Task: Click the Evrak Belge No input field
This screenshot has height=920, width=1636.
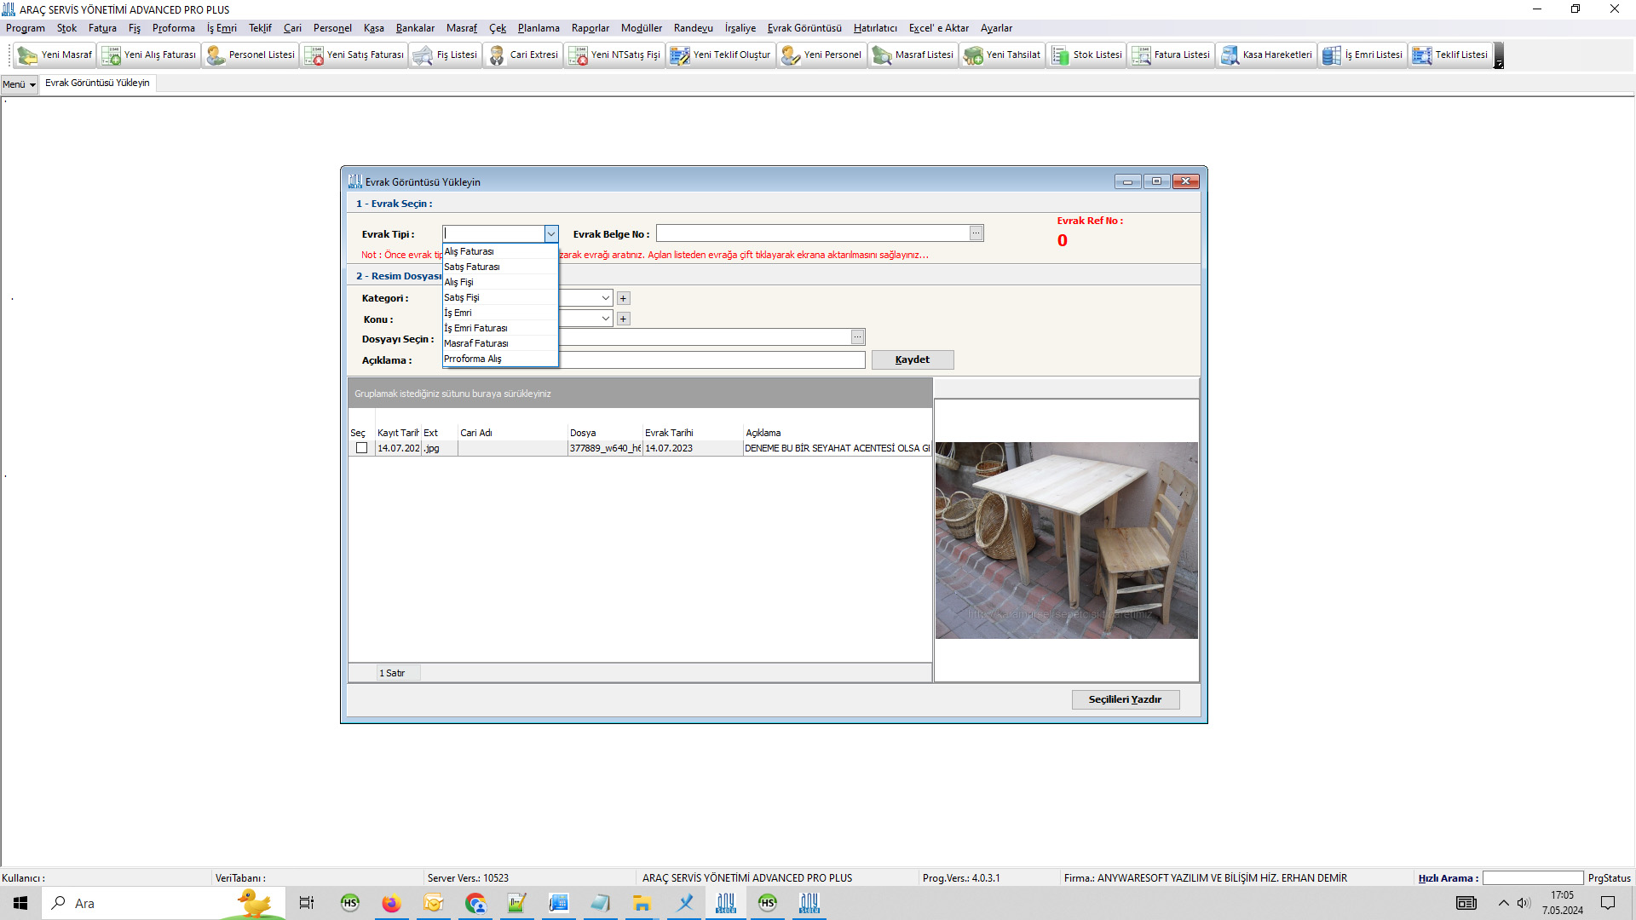Action: tap(813, 233)
